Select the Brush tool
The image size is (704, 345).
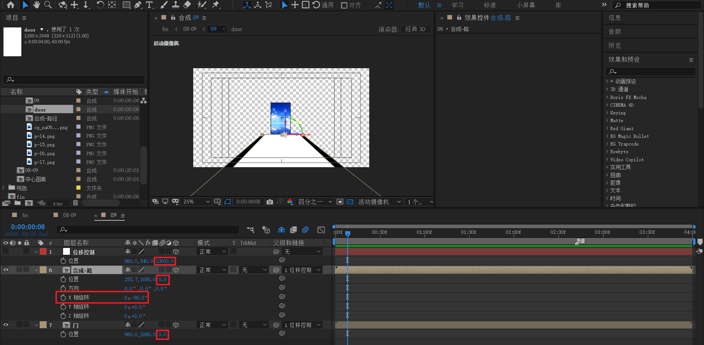[x=164, y=5]
